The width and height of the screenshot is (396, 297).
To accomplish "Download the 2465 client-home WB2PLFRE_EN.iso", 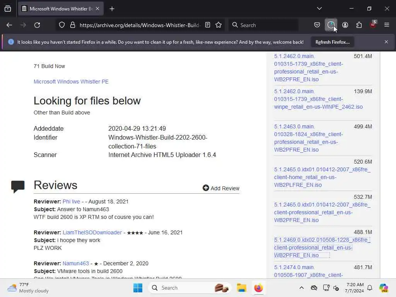I will click(322, 177).
